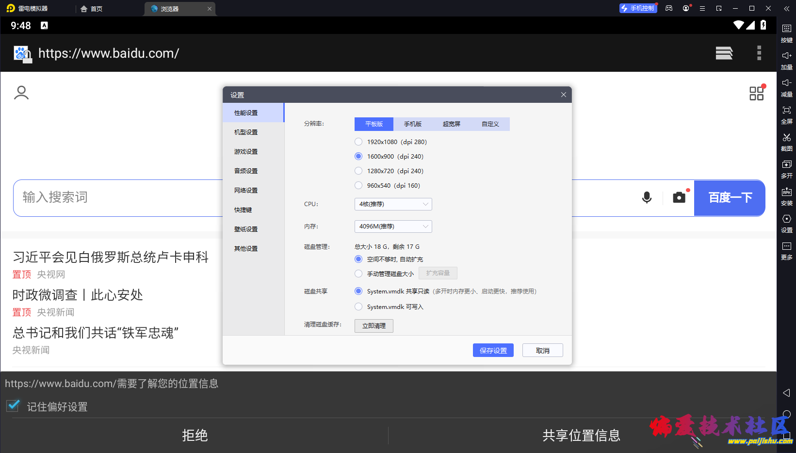Choose System.vmdk 可写入 radio option
796x453 pixels.
358,307
